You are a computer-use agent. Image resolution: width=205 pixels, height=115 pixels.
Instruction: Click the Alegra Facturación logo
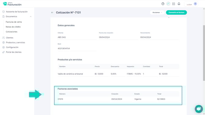[12, 4]
